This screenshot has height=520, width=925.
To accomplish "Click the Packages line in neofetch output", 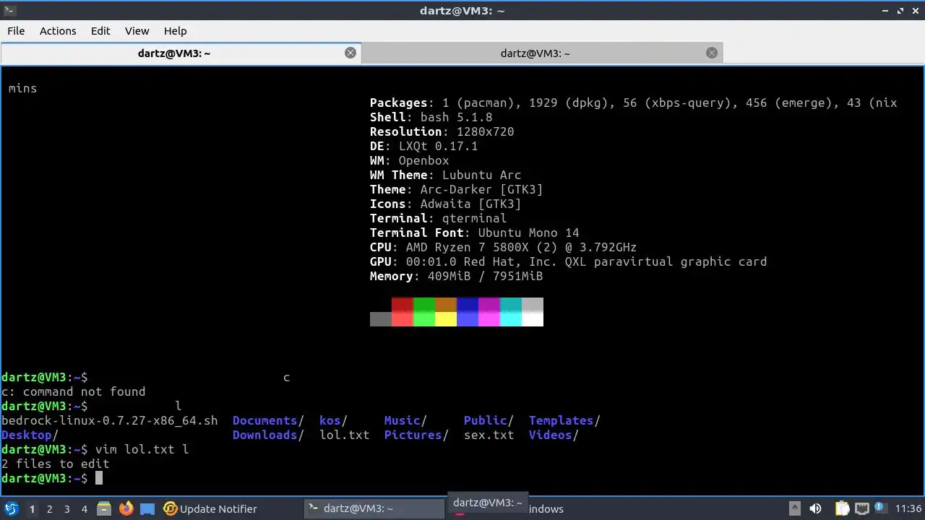I will tap(633, 103).
